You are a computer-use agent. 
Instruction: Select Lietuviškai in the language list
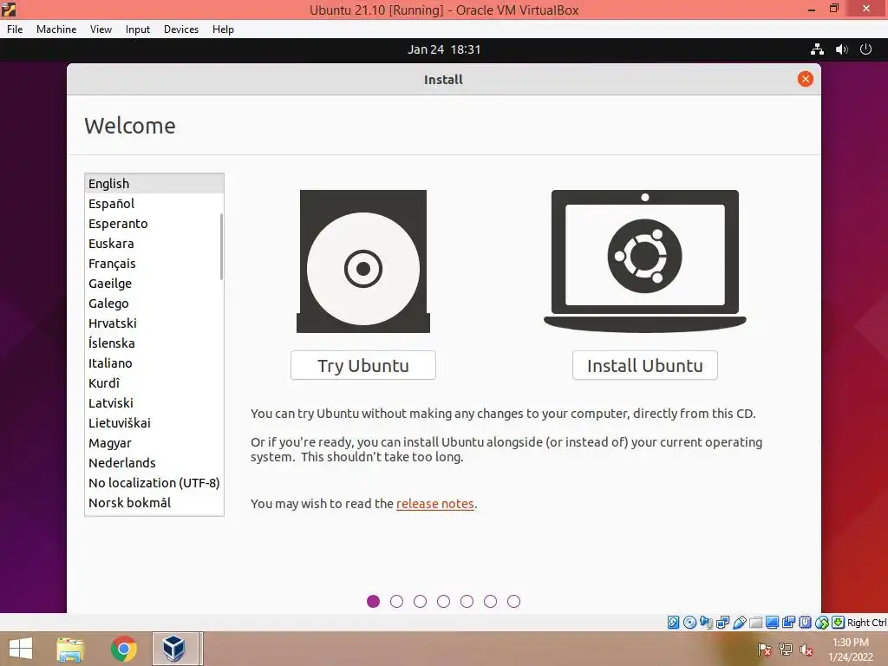154,423
